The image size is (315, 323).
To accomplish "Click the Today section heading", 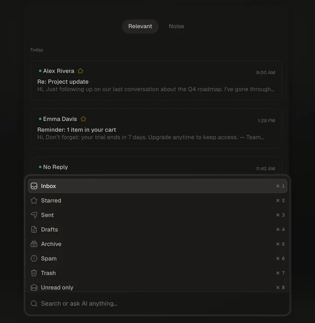I will pos(37,50).
